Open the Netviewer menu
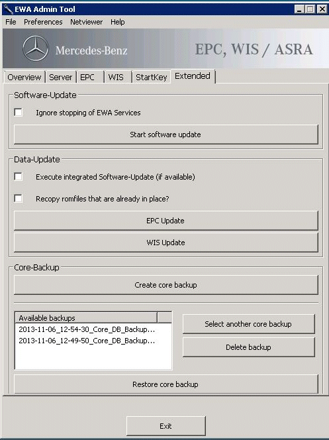This screenshot has height=440, width=329. pyautogui.click(x=86, y=22)
